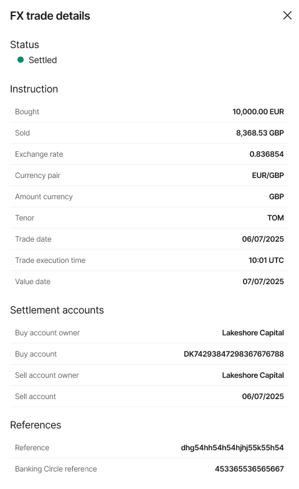
Task: Select the exchange rate value 0.836854
Action: pos(267,154)
